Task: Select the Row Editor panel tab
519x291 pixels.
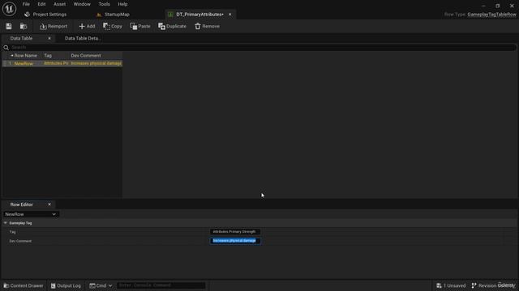Action: click(x=22, y=205)
